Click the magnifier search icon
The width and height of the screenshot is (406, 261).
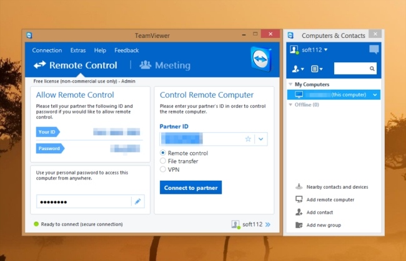pos(372,69)
